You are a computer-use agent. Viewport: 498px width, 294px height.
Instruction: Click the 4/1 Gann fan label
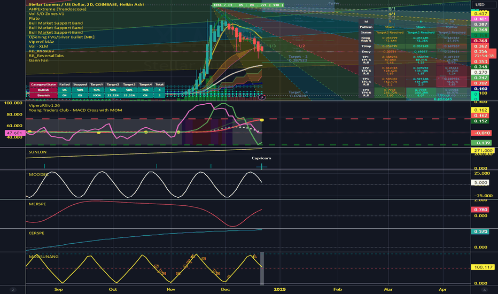pyautogui.click(x=392, y=14)
